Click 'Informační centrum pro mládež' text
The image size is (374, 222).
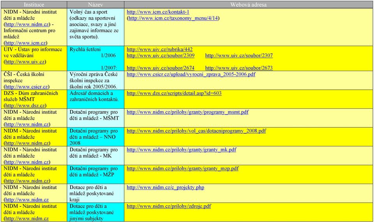tap(29, 33)
